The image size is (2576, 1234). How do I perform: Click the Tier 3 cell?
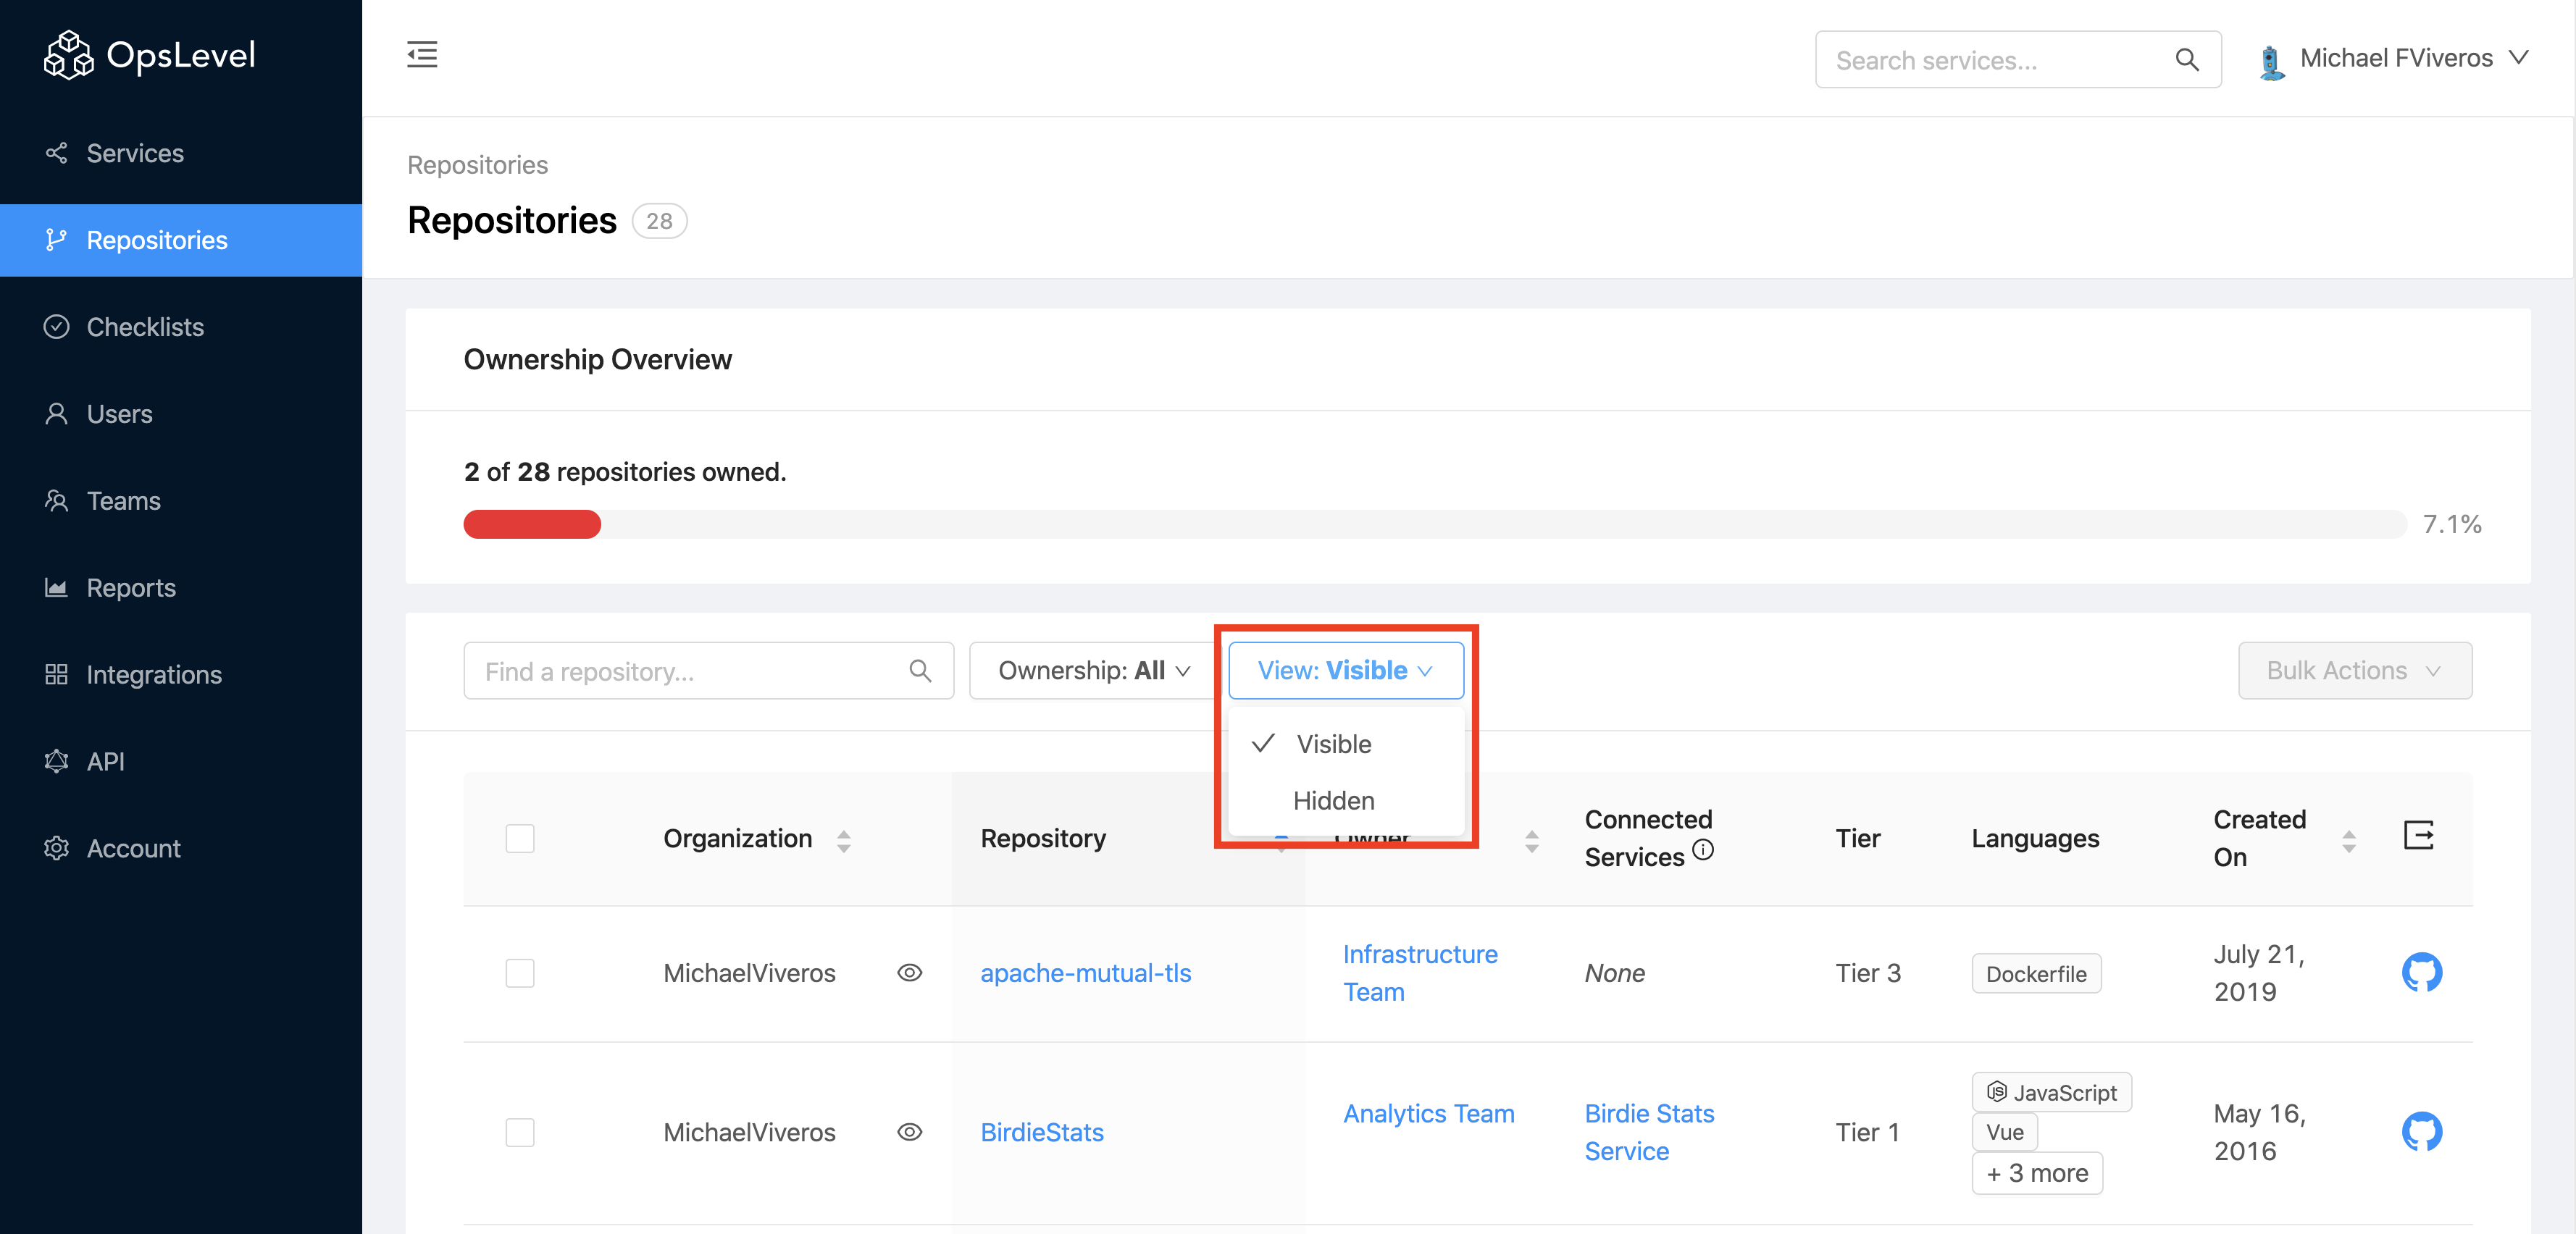pyautogui.click(x=1868, y=973)
